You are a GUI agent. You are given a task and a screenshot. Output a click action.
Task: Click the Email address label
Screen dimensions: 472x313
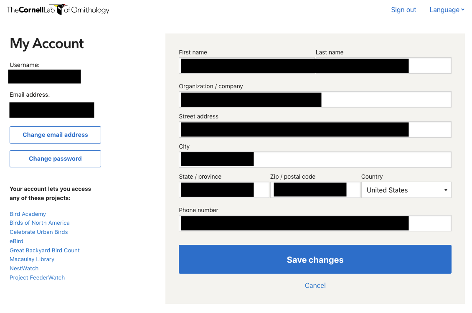(30, 95)
